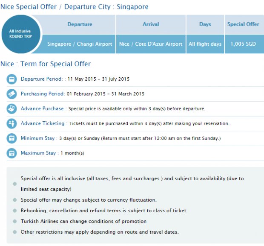Click the icon beside Advance Purchase
This screenshot has height=246, width=264.
11,109
